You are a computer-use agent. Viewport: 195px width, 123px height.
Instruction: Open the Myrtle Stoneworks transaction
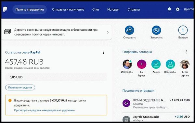(156, 118)
